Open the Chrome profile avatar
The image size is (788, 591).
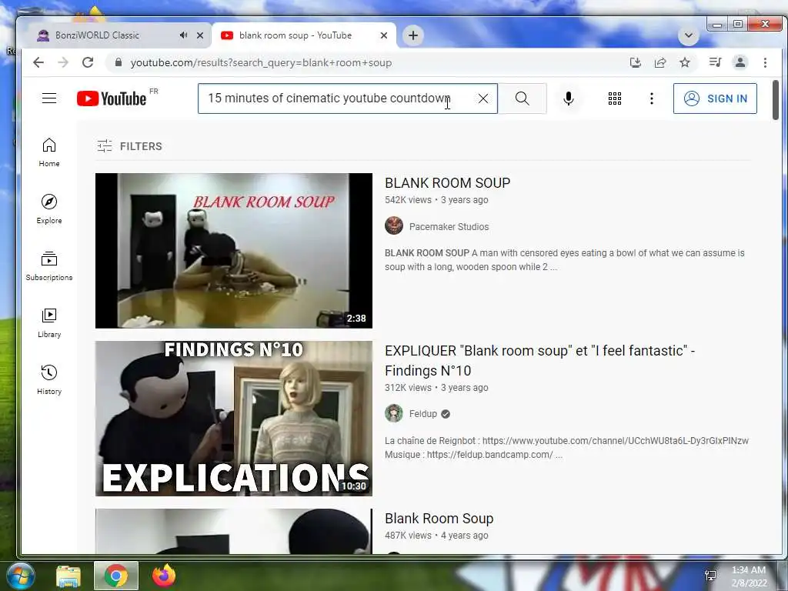tap(740, 62)
